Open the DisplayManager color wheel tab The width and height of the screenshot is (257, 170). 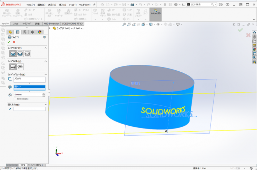coord(40,32)
